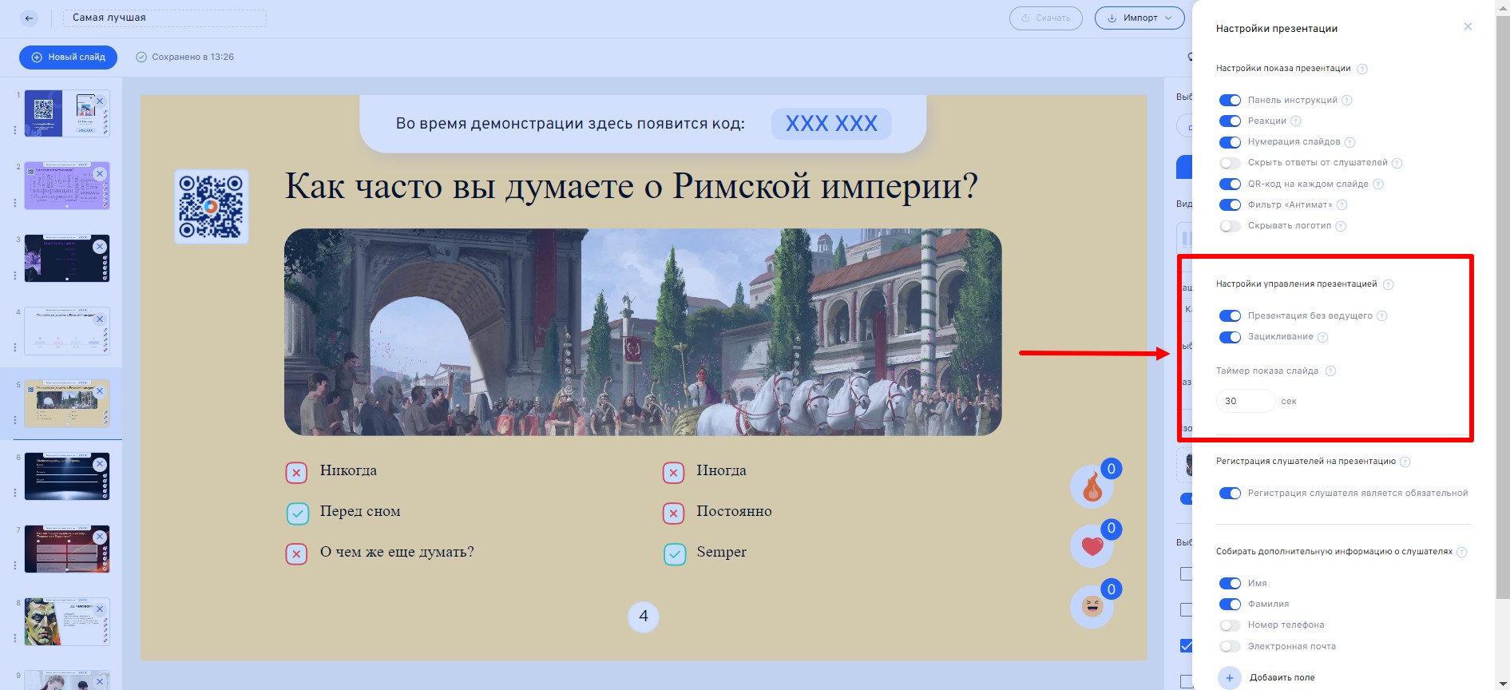Delete slide 6 via its X icon

click(x=100, y=464)
